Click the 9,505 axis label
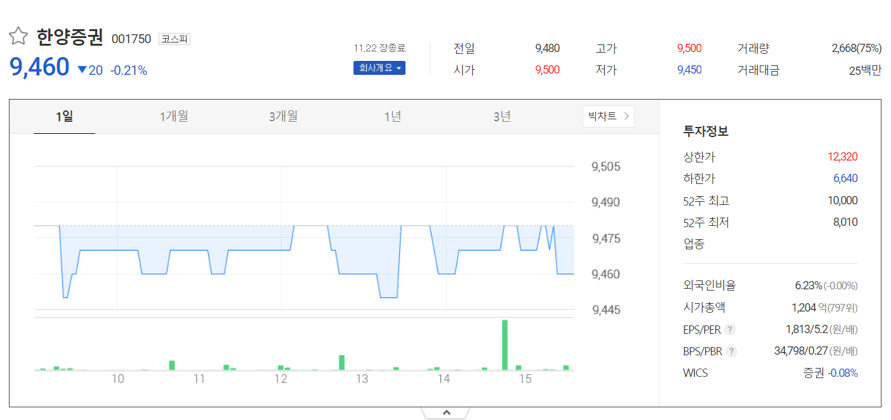This screenshot has width=891, height=420. 606,167
